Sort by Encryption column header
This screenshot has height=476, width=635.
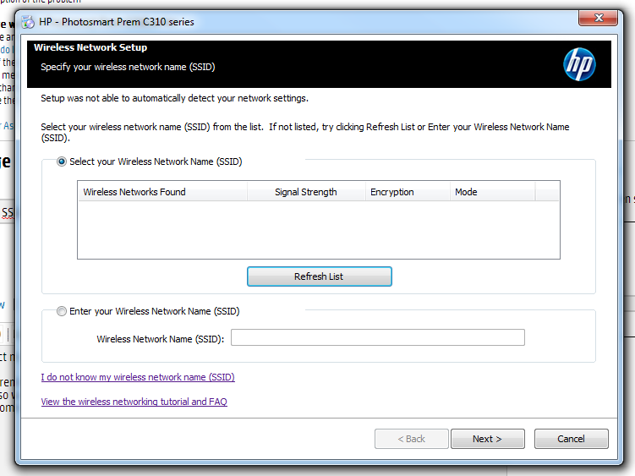pyautogui.click(x=408, y=192)
